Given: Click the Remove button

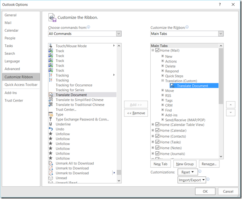Looking at the screenshot, I should pyautogui.click(x=136, y=113).
